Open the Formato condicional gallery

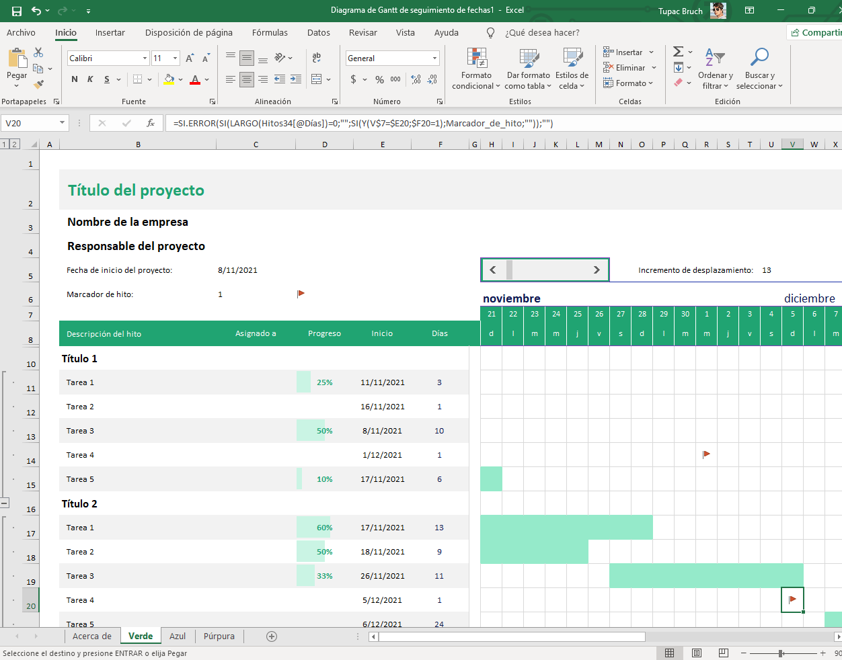tap(476, 67)
